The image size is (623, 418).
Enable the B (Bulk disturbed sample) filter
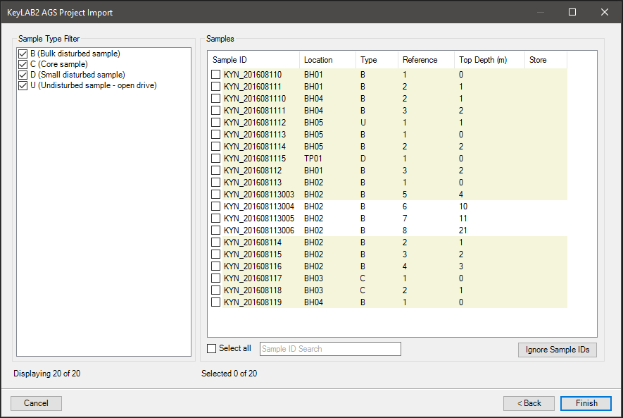click(23, 54)
